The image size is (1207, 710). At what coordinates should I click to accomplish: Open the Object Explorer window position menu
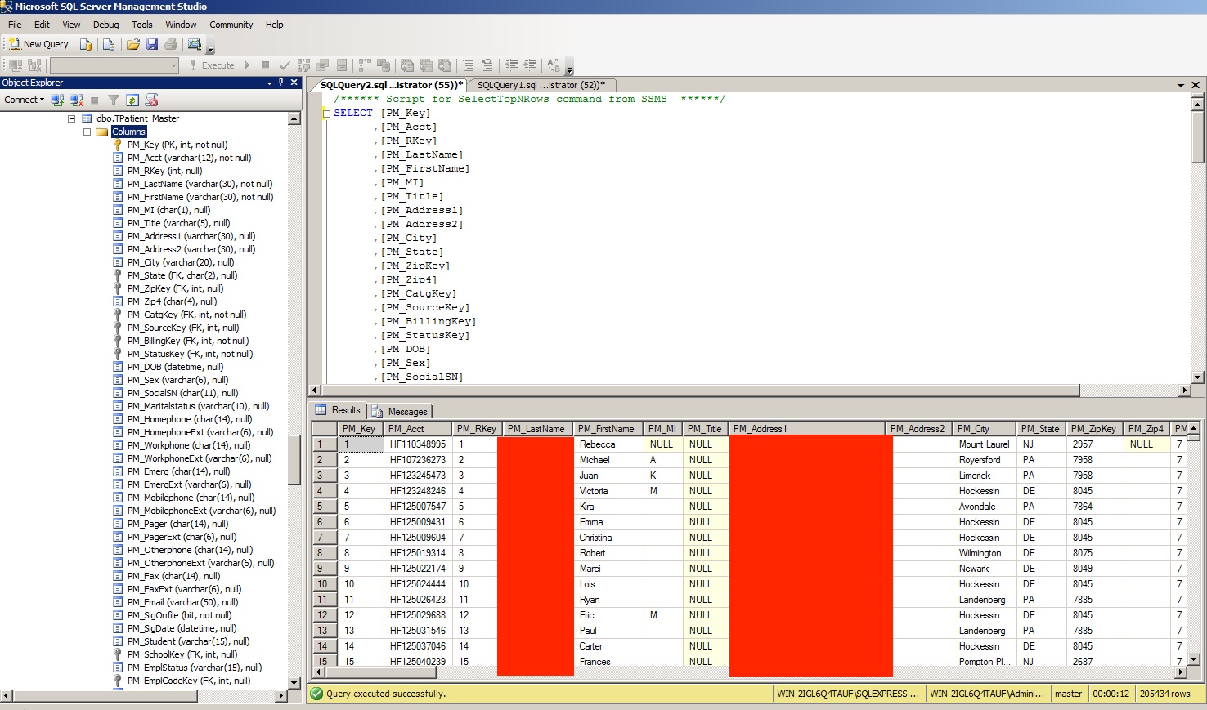269,83
